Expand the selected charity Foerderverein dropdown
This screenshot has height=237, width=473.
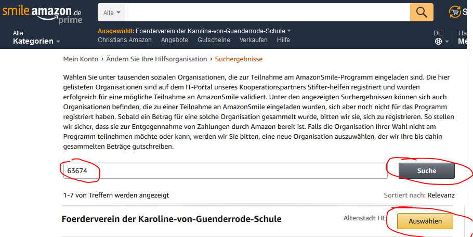[289, 31]
